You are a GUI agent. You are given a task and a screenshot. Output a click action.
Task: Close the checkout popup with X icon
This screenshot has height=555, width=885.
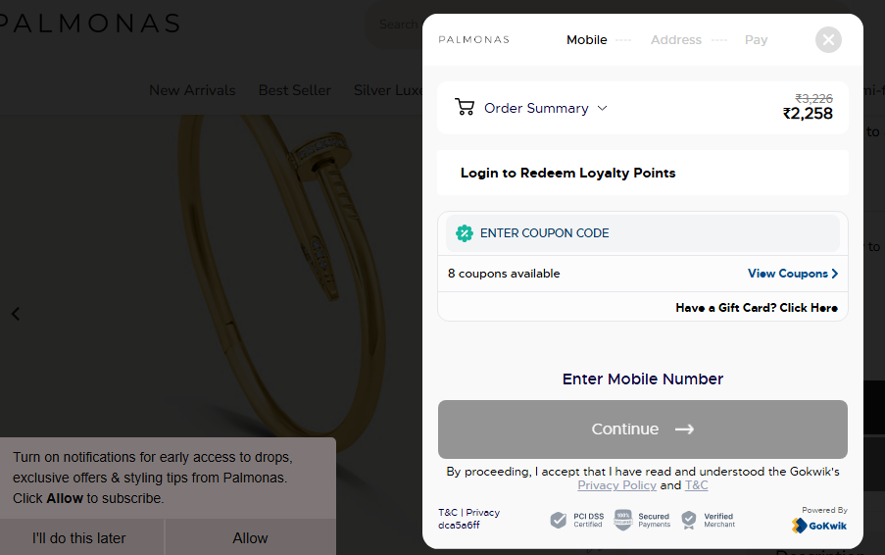coord(828,40)
